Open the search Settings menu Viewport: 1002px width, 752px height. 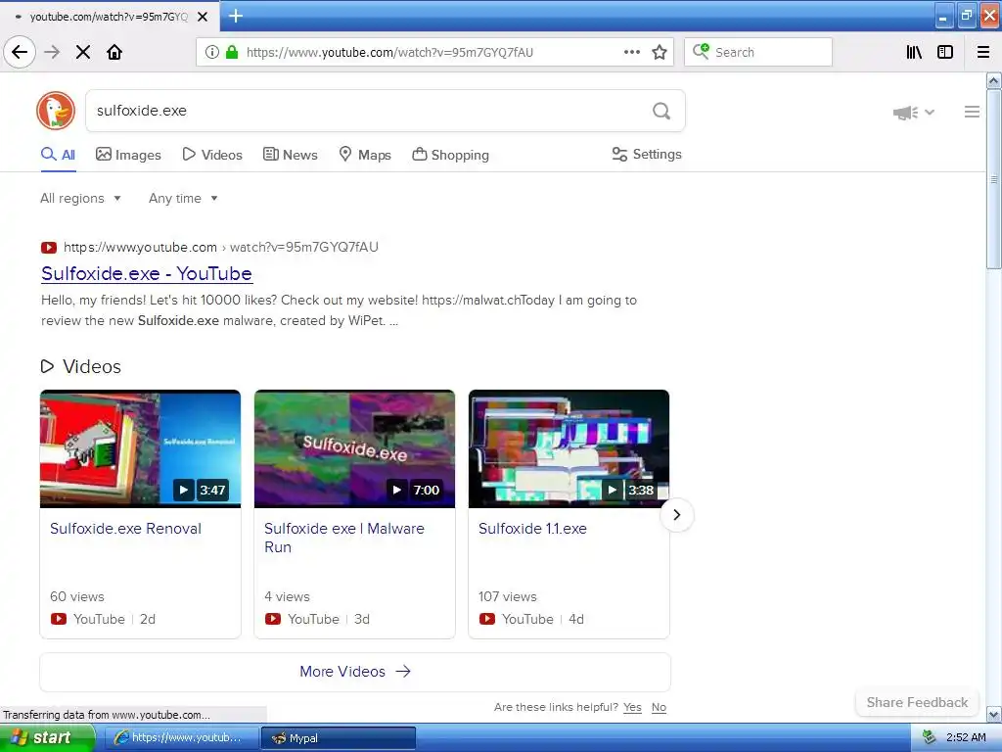coord(647,154)
